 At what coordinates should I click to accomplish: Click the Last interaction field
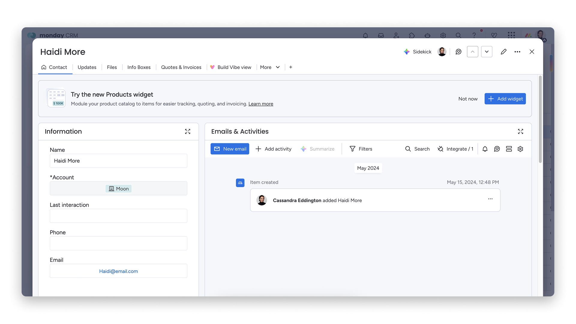tap(118, 216)
